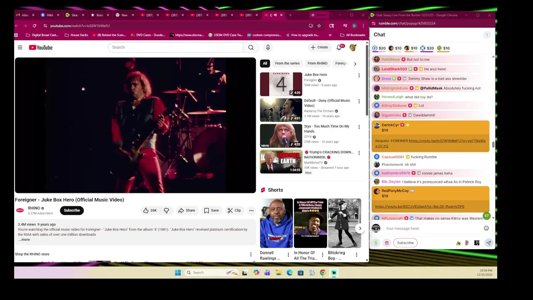Mute the playing tab speaker icon
Screen dimensions: 533x300
275,15
